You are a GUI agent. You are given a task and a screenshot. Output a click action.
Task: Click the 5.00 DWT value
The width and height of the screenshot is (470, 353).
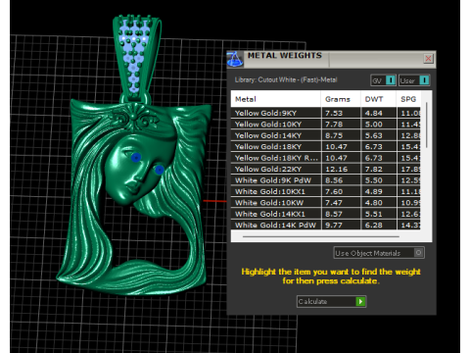374,125
